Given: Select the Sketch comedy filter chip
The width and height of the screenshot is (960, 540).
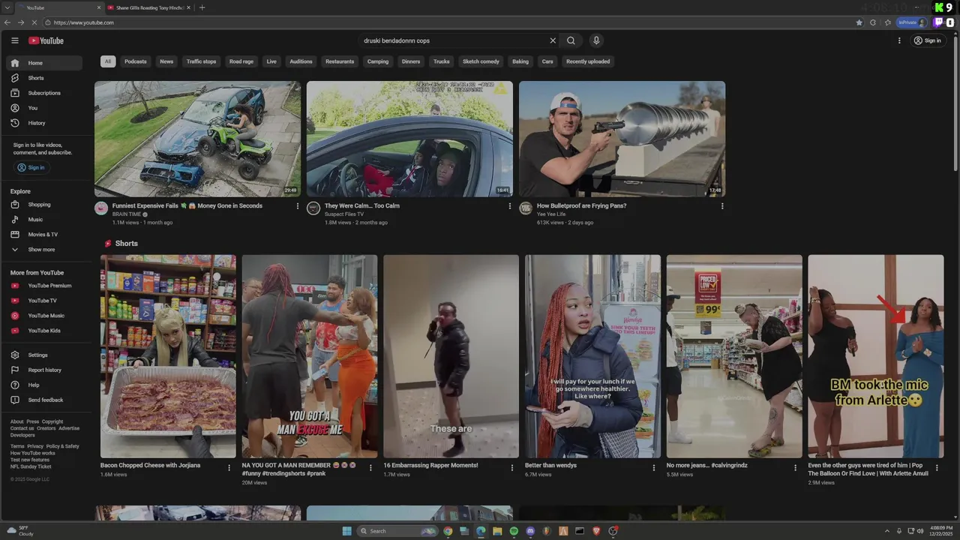Looking at the screenshot, I should click(x=481, y=61).
